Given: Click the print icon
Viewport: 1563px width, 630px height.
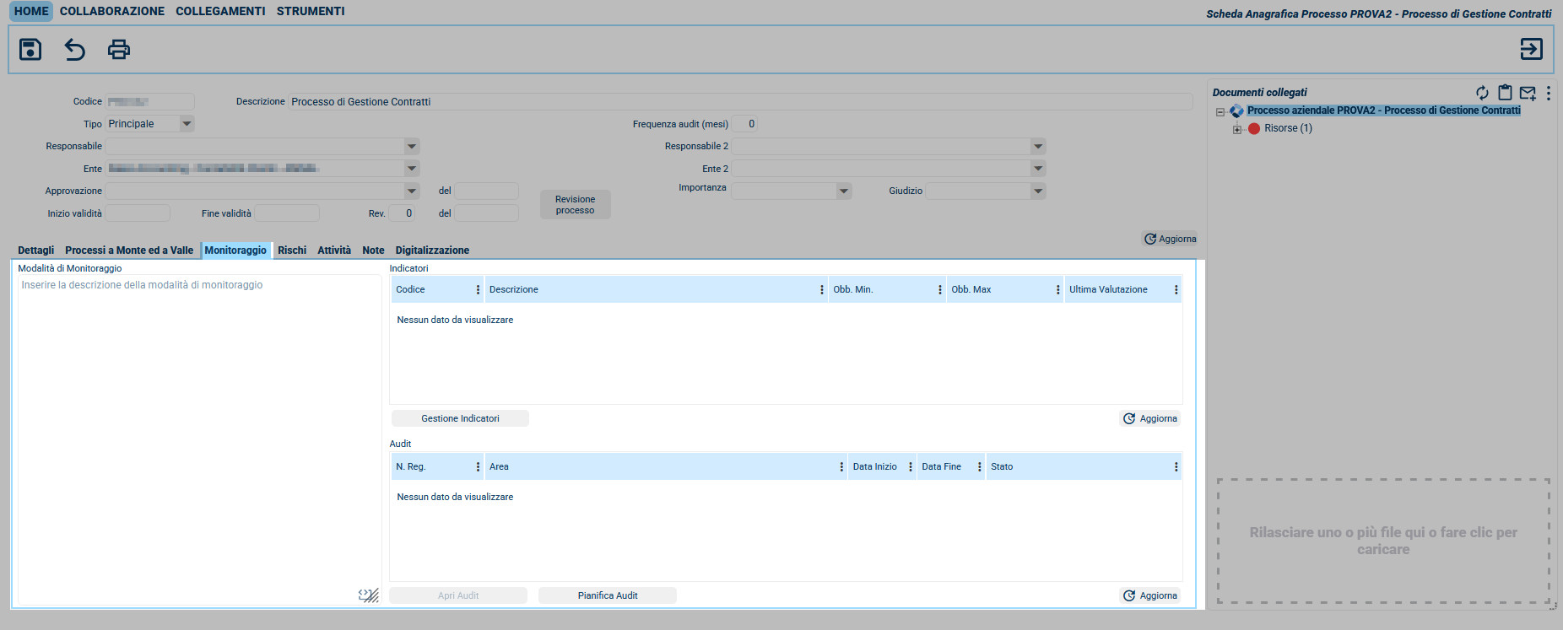Looking at the screenshot, I should pyautogui.click(x=119, y=50).
